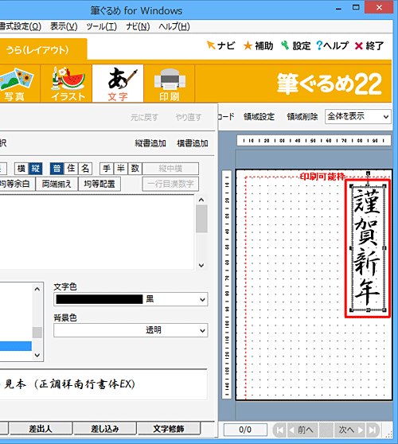Viewport: 398px width, 444px height.
Task: Click inside the text editing area
Action: click(97, 232)
